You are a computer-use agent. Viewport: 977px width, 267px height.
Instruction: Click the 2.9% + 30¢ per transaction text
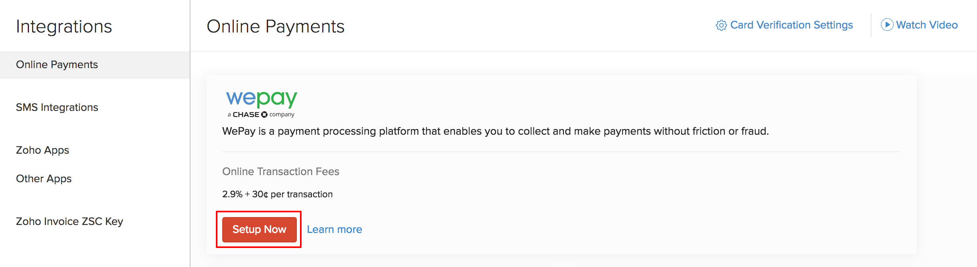[x=277, y=194]
